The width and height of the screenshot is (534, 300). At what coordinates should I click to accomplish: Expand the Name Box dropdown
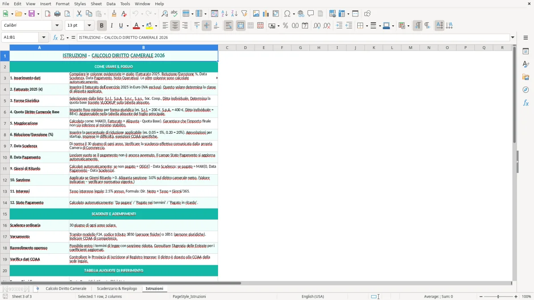coord(44,37)
